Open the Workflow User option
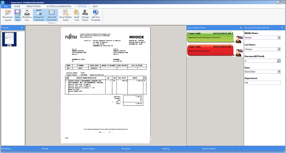 coord(27,13)
